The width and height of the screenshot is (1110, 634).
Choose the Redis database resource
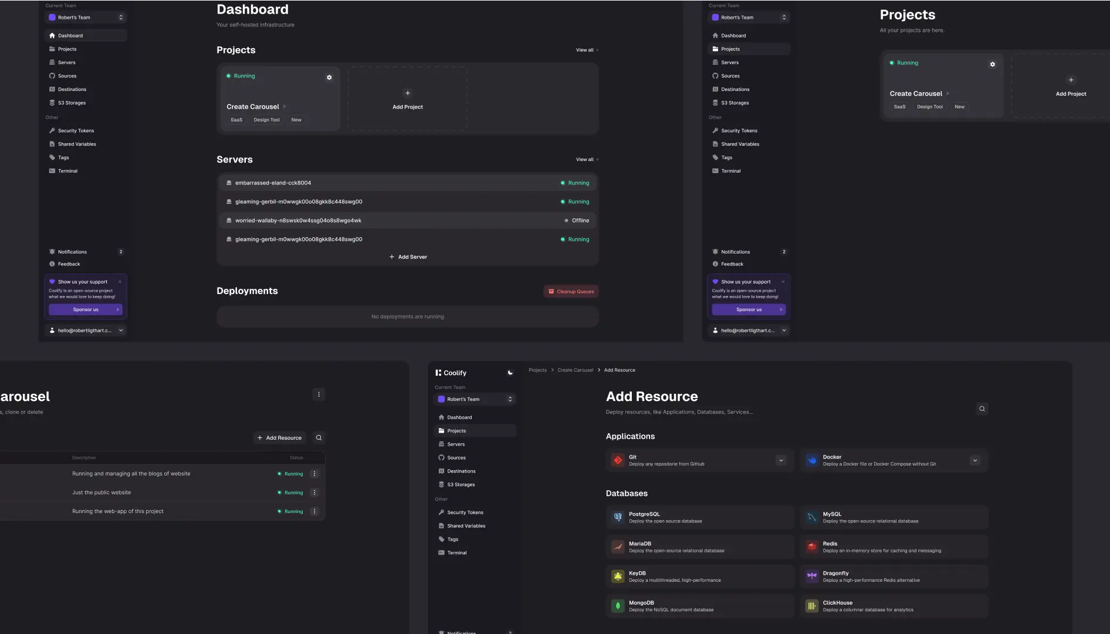click(893, 547)
